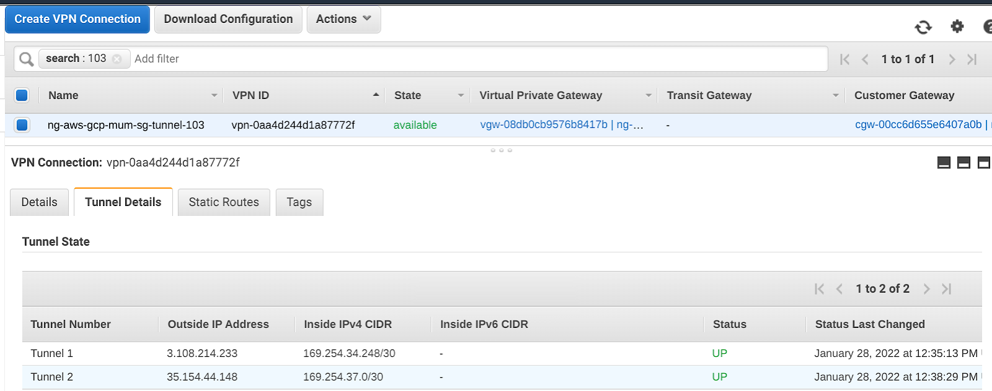Maximize the details pane using the rightmost layout icon

coord(983,163)
